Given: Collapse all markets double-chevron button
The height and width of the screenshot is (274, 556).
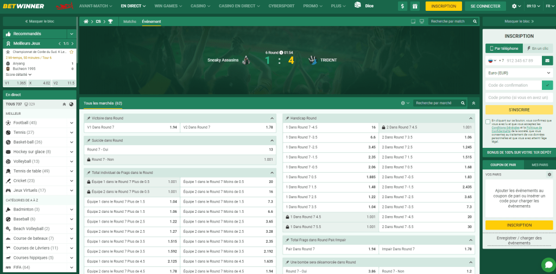Looking at the screenshot, I should [473, 103].
